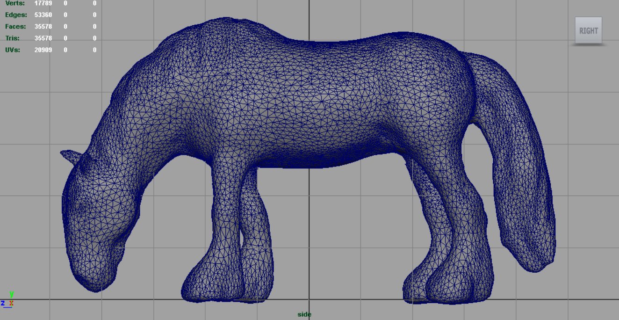Click the 'Tris:' heads-up label
Image resolution: width=619 pixels, height=320 pixels.
[x=12, y=38]
